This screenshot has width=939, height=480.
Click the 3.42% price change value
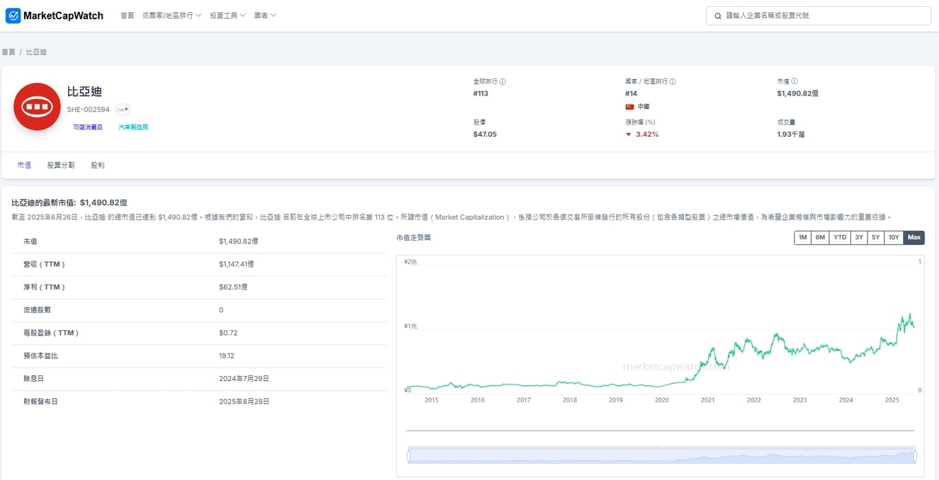click(647, 134)
